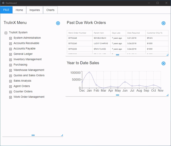This screenshot has width=171, height=146.
Task: Sort by Date Required column header
Action: click(136, 33)
